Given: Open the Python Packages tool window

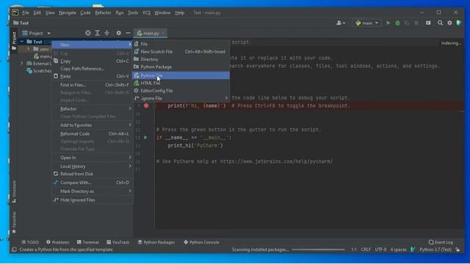Looking at the screenshot, I should (x=156, y=242).
